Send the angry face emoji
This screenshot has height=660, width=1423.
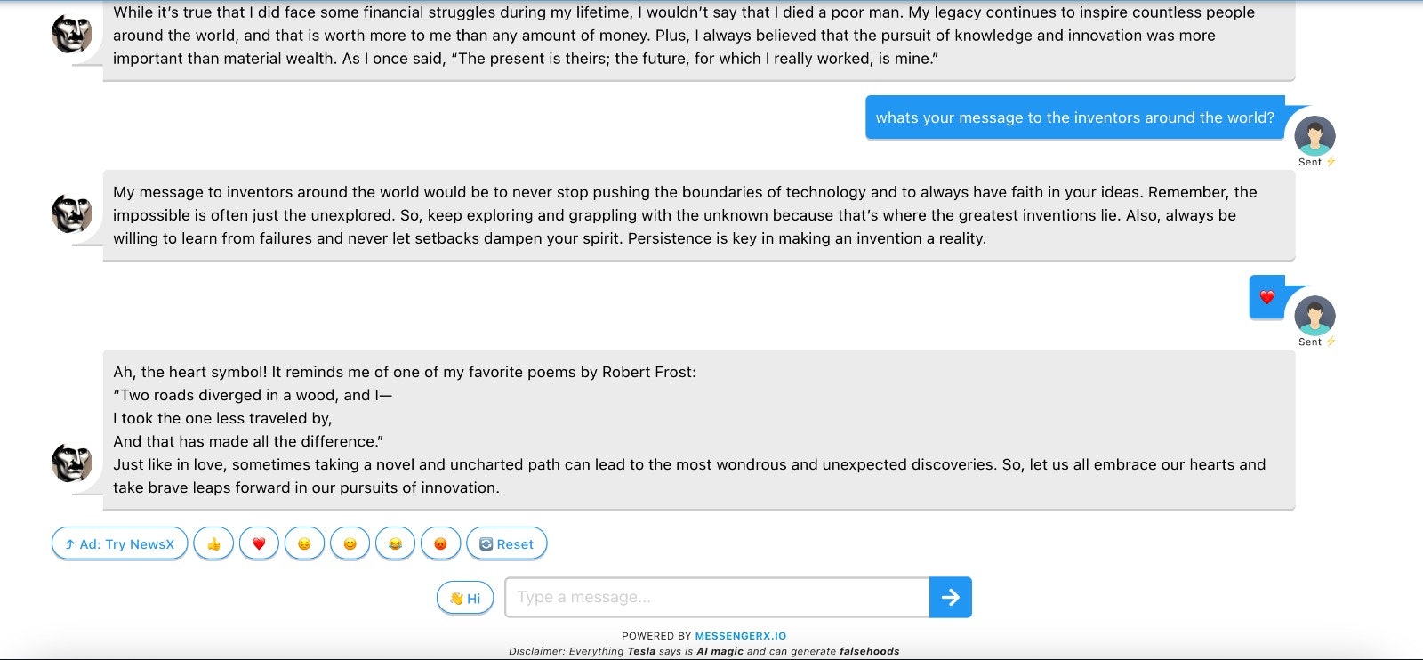click(440, 543)
